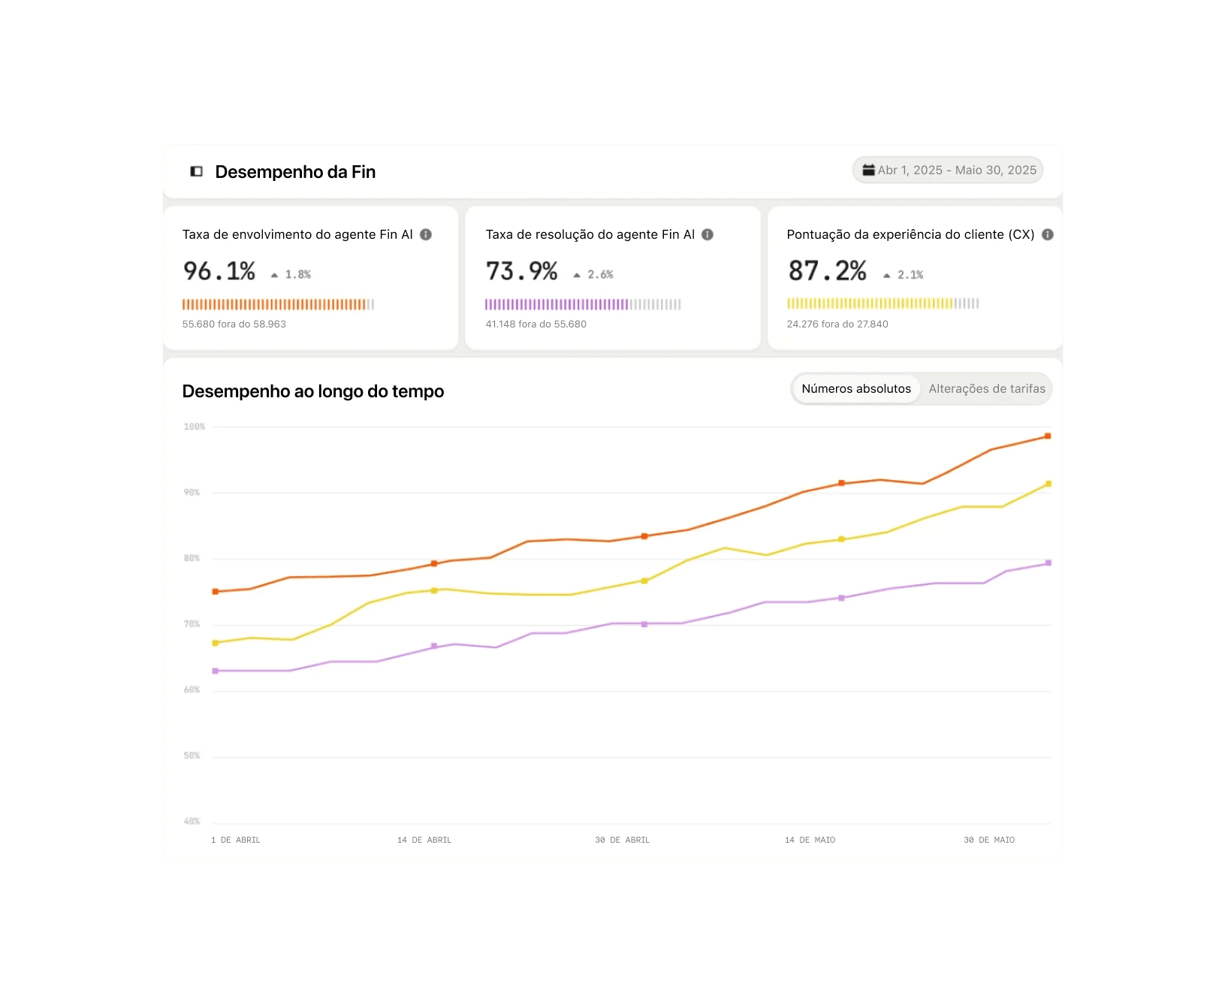Click the 2.1% increase arrow indicator
1225x1005 pixels.
[887, 275]
